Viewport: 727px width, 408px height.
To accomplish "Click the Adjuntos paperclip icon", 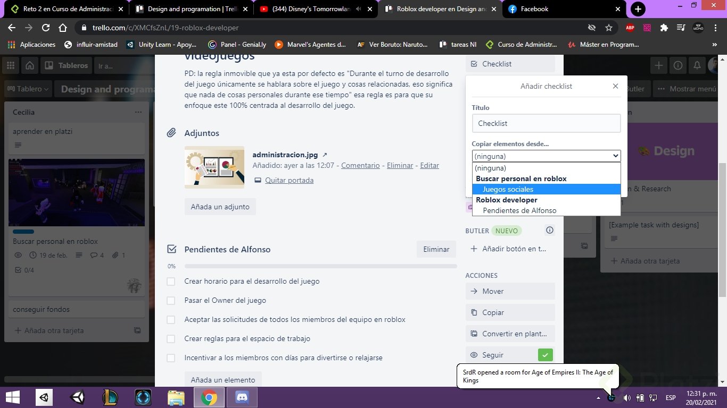I will 171,133.
